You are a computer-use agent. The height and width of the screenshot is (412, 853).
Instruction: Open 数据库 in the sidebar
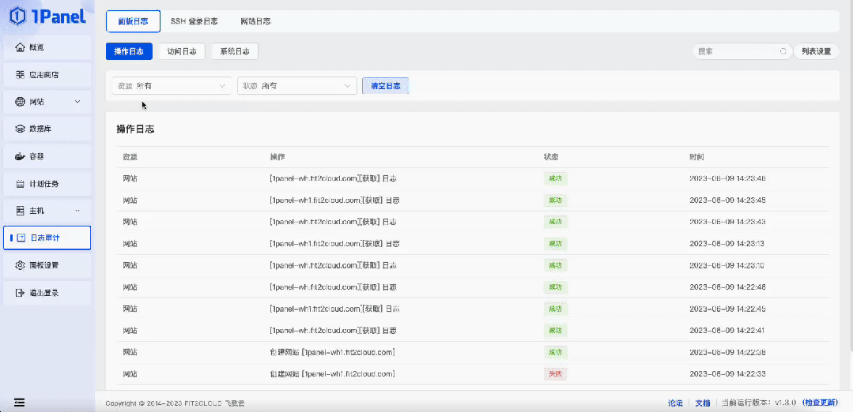47,129
